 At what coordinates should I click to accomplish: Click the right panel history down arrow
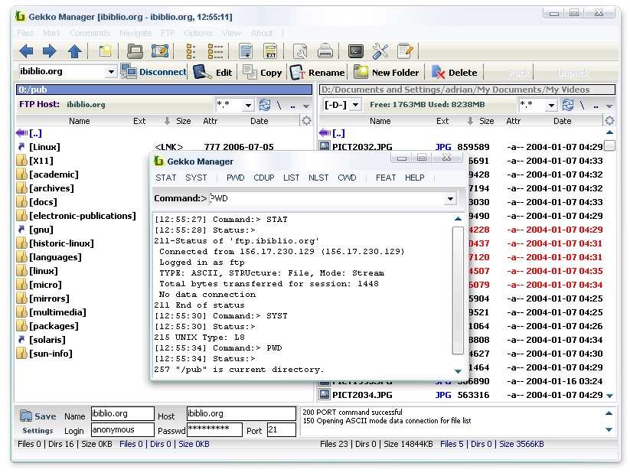(609, 106)
